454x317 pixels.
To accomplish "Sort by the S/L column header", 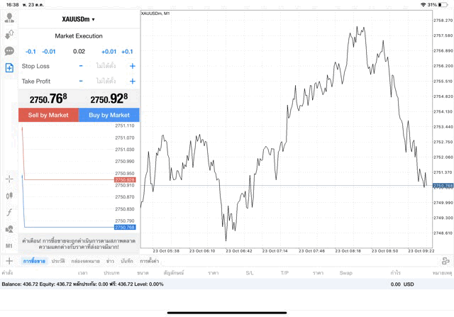I will [250, 272].
